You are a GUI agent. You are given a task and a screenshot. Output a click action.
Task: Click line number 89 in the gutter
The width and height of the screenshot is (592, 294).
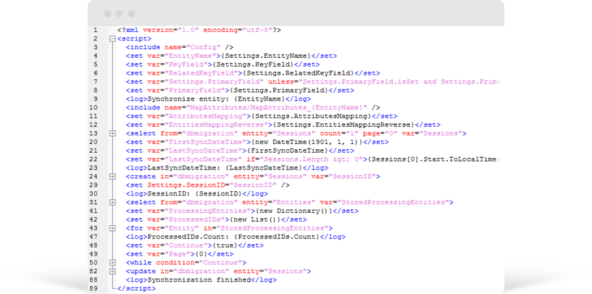coord(95,288)
